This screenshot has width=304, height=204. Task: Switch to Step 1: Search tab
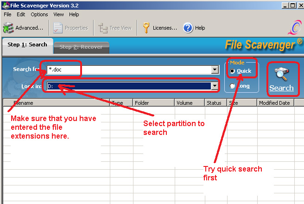tap(27, 45)
